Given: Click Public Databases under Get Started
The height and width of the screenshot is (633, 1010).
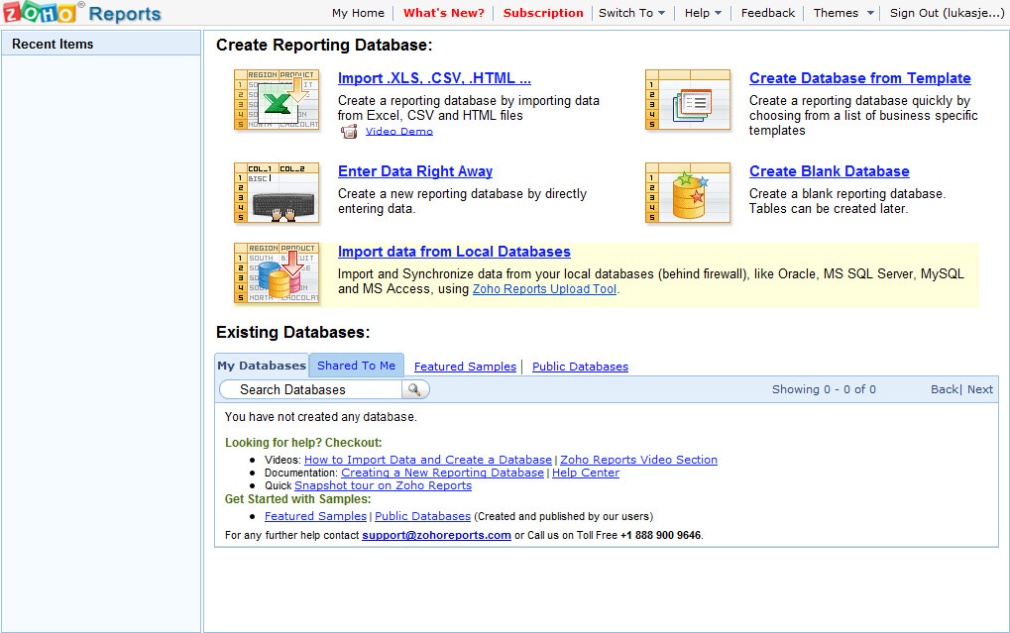Looking at the screenshot, I should pos(422,516).
